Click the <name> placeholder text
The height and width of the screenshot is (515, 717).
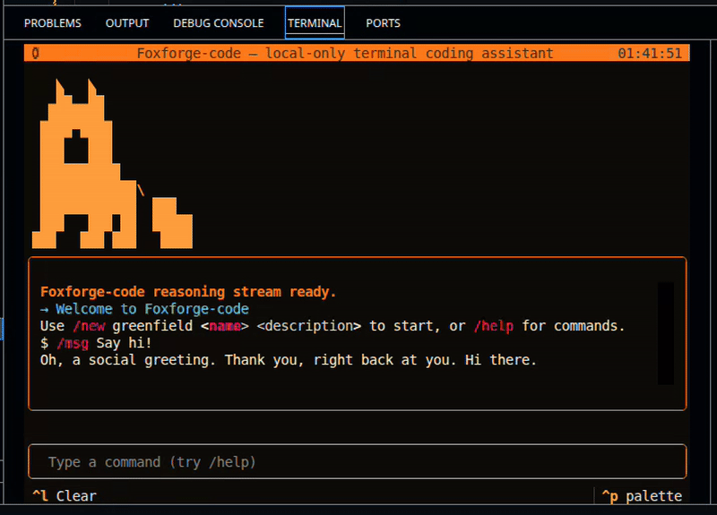[x=225, y=326]
